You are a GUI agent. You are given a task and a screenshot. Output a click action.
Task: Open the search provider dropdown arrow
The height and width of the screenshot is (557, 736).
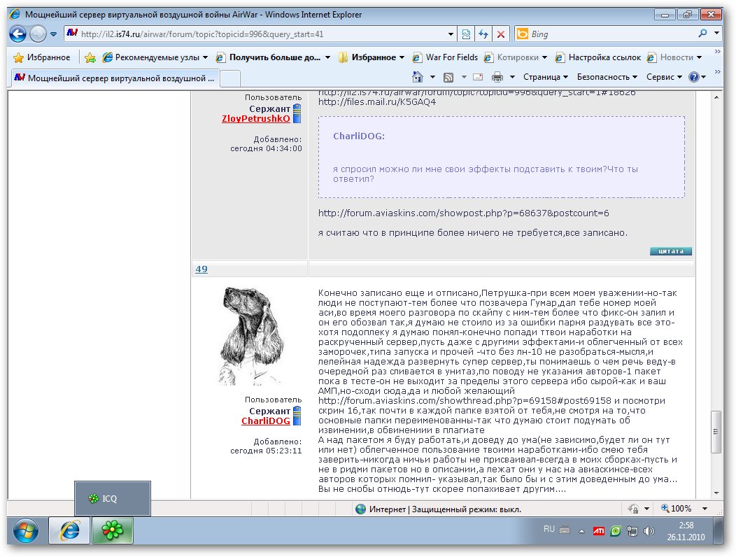click(x=716, y=34)
